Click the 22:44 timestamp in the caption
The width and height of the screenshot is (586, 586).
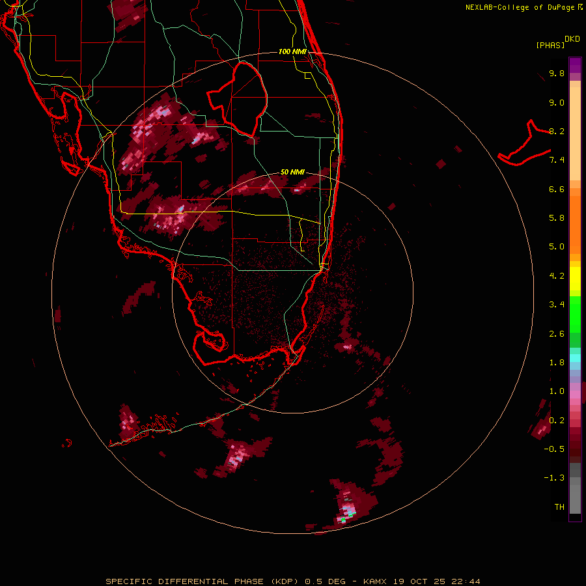point(466,581)
